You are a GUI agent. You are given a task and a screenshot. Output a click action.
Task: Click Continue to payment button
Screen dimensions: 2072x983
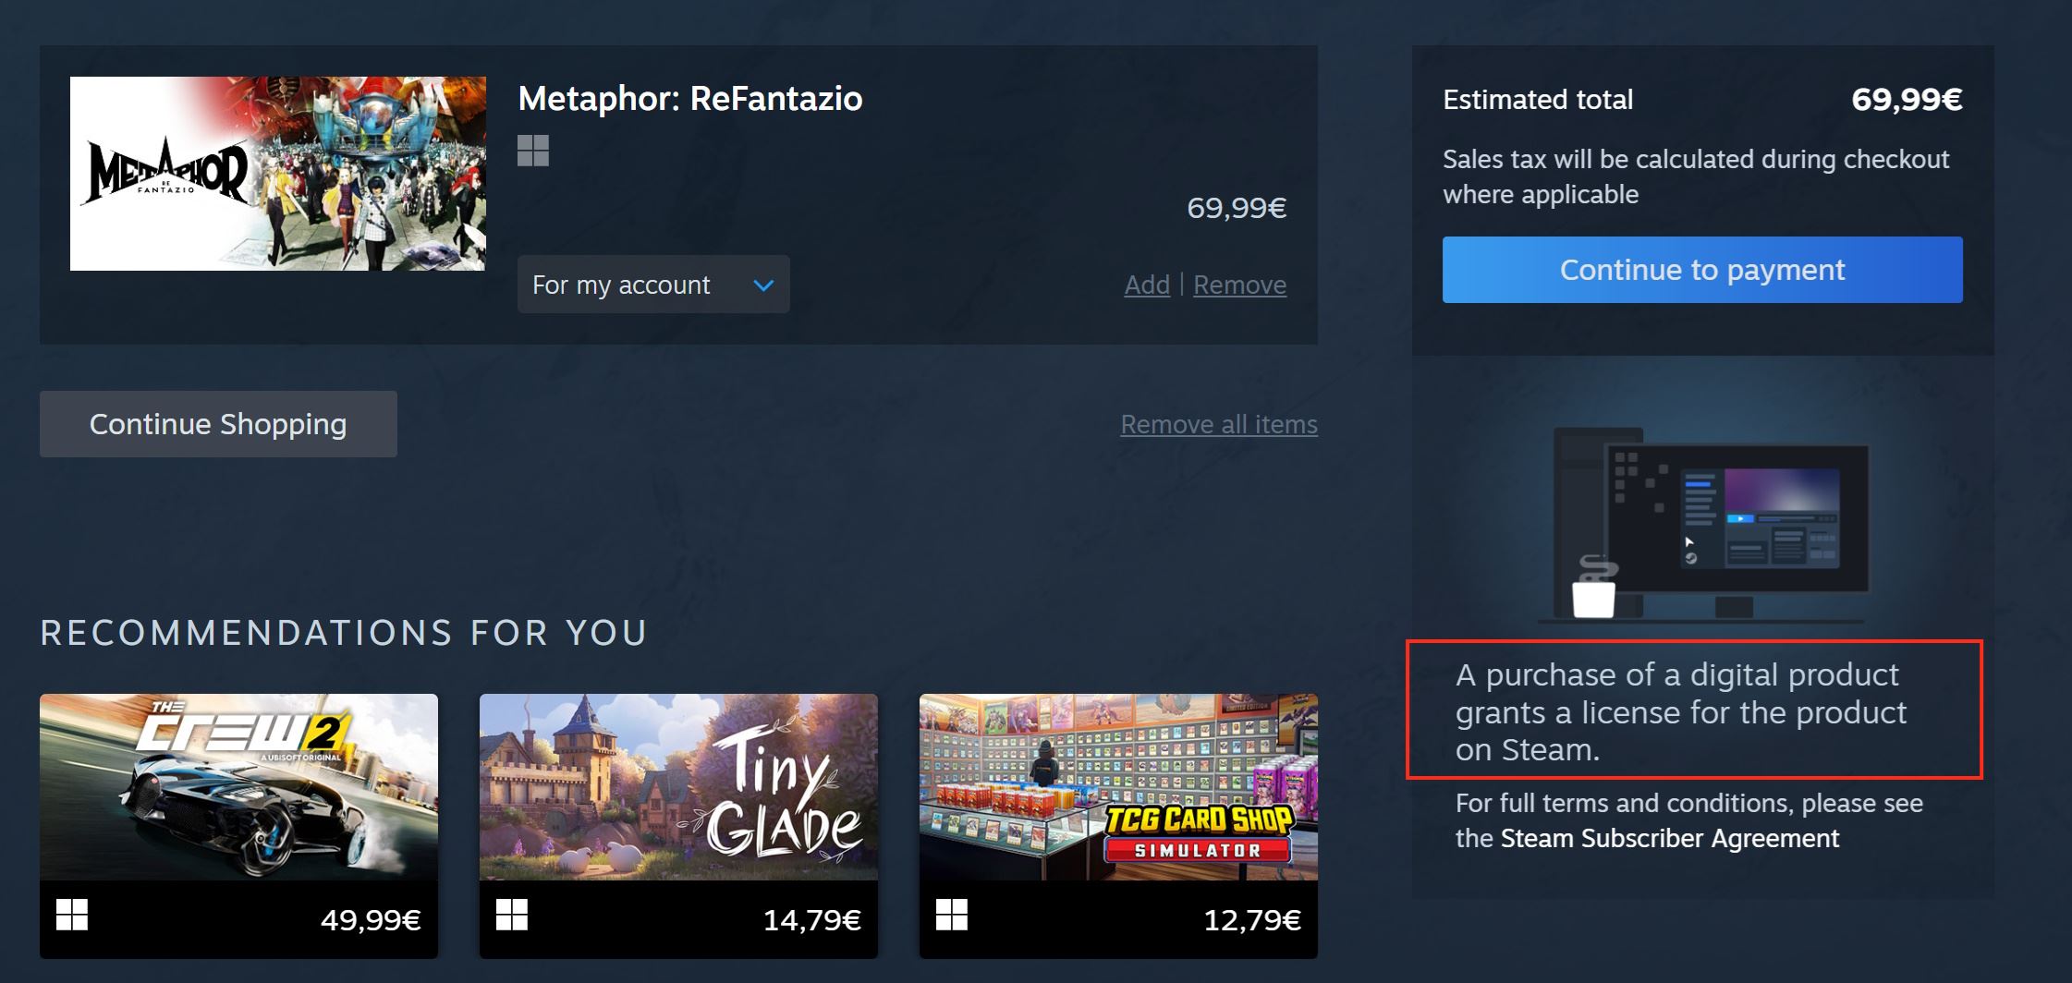point(1702,270)
